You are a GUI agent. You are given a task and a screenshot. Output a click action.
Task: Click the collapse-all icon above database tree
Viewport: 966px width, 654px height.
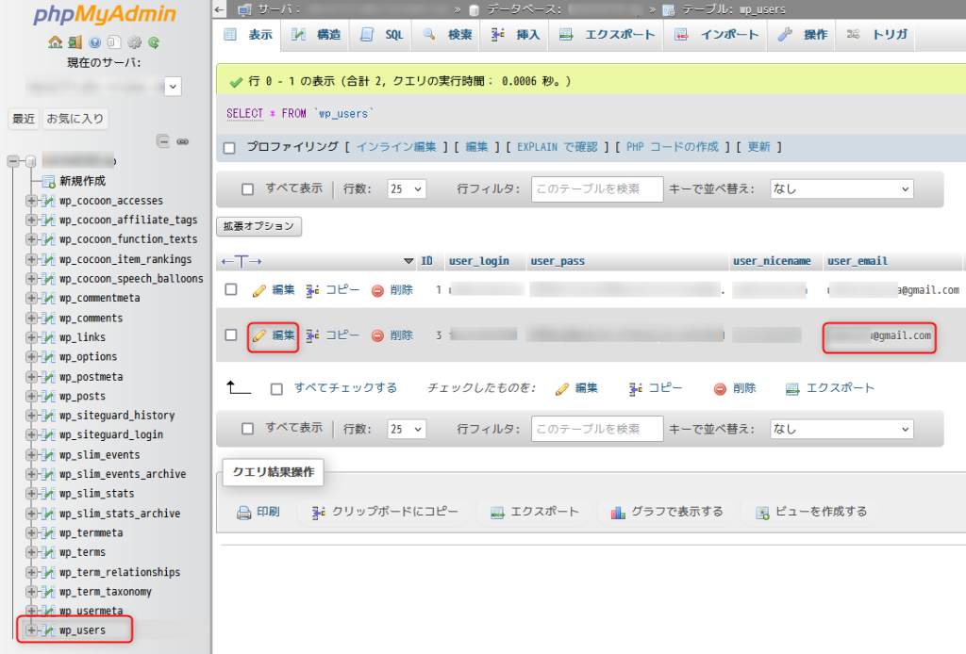click(163, 141)
